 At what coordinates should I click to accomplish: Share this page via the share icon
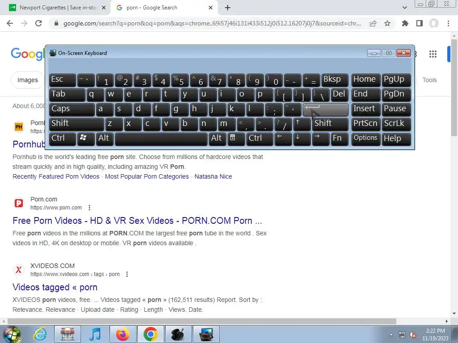pyautogui.click(x=373, y=23)
